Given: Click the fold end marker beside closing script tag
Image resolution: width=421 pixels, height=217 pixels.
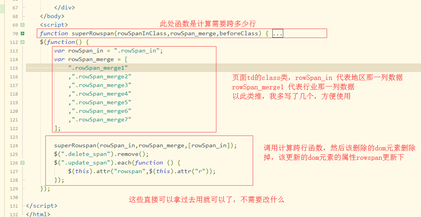Looking at the screenshot, I should (23, 206).
